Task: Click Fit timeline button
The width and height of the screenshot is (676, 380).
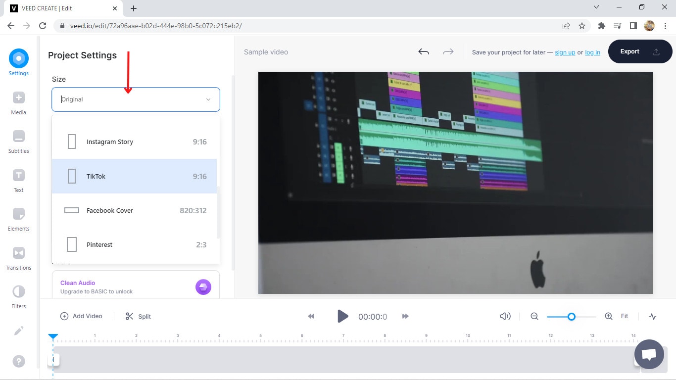Action: (x=625, y=316)
